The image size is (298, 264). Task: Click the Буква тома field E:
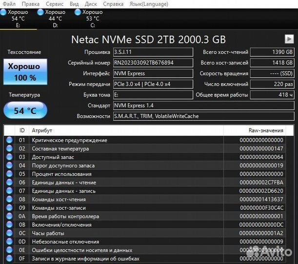(x=153, y=95)
